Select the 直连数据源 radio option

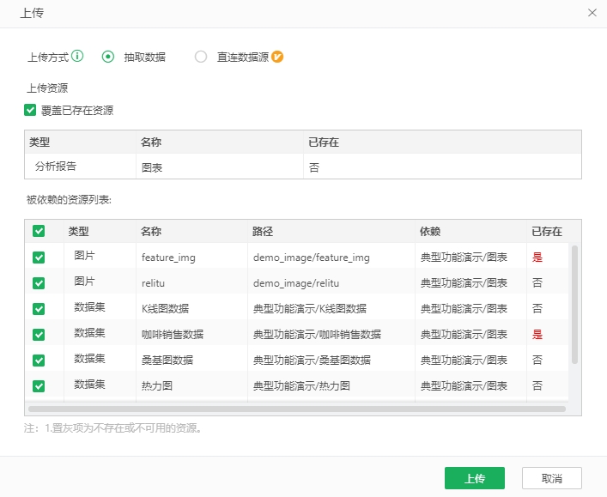[x=201, y=58]
